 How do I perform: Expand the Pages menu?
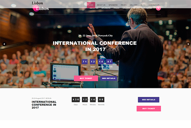124,5
